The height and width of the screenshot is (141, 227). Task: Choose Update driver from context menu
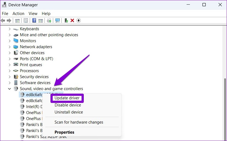[67, 98]
